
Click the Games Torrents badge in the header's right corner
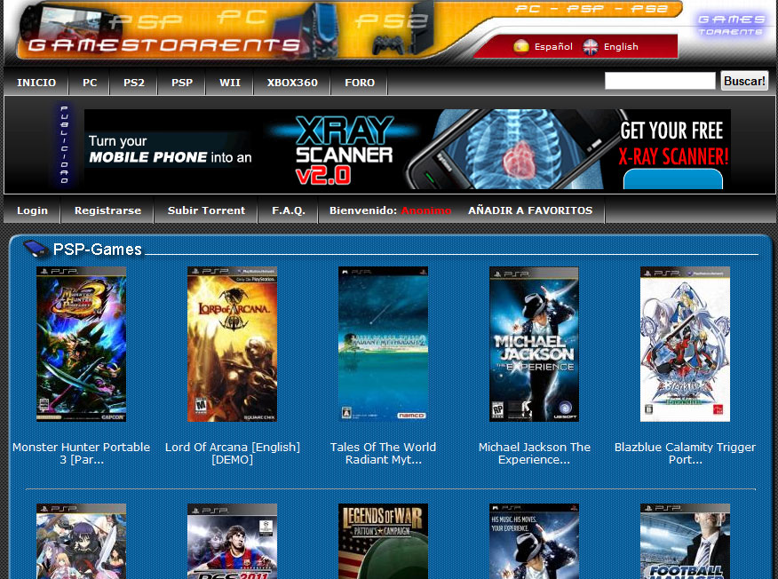click(x=730, y=25)
